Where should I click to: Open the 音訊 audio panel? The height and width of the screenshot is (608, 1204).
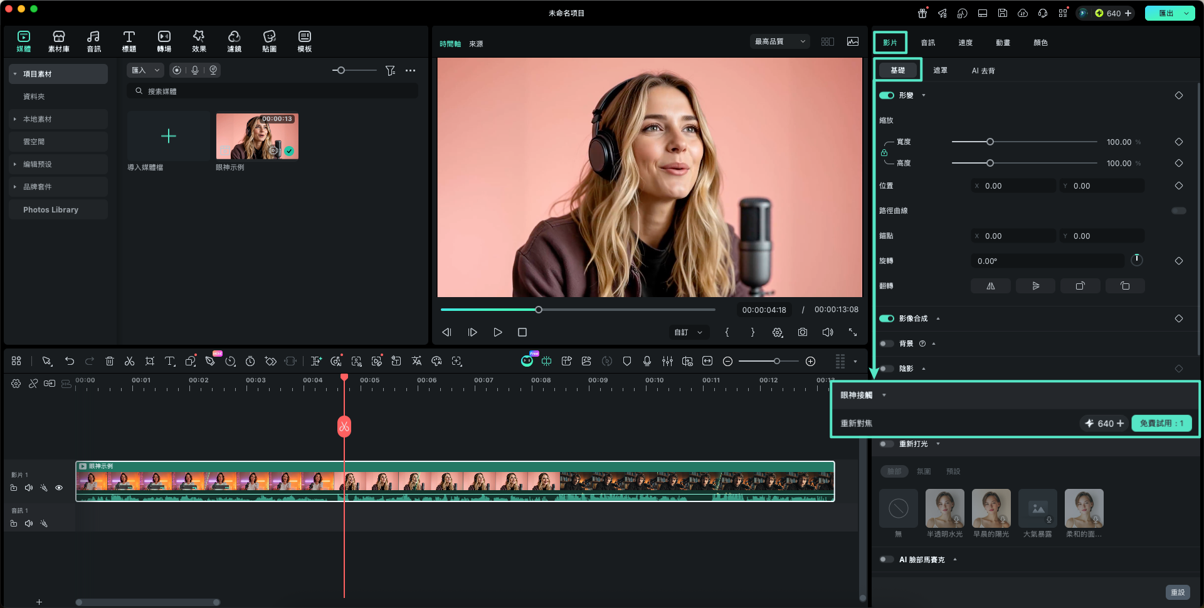tap(93, 41)
